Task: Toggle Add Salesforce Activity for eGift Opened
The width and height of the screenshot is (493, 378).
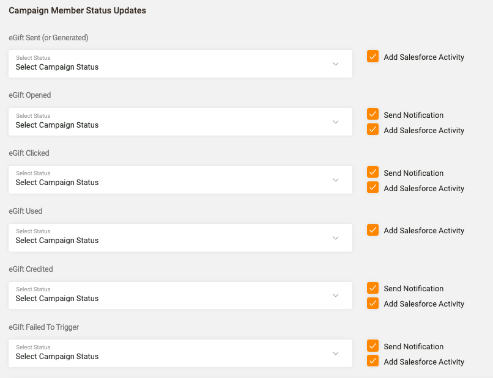Action: tap(373, 129)
